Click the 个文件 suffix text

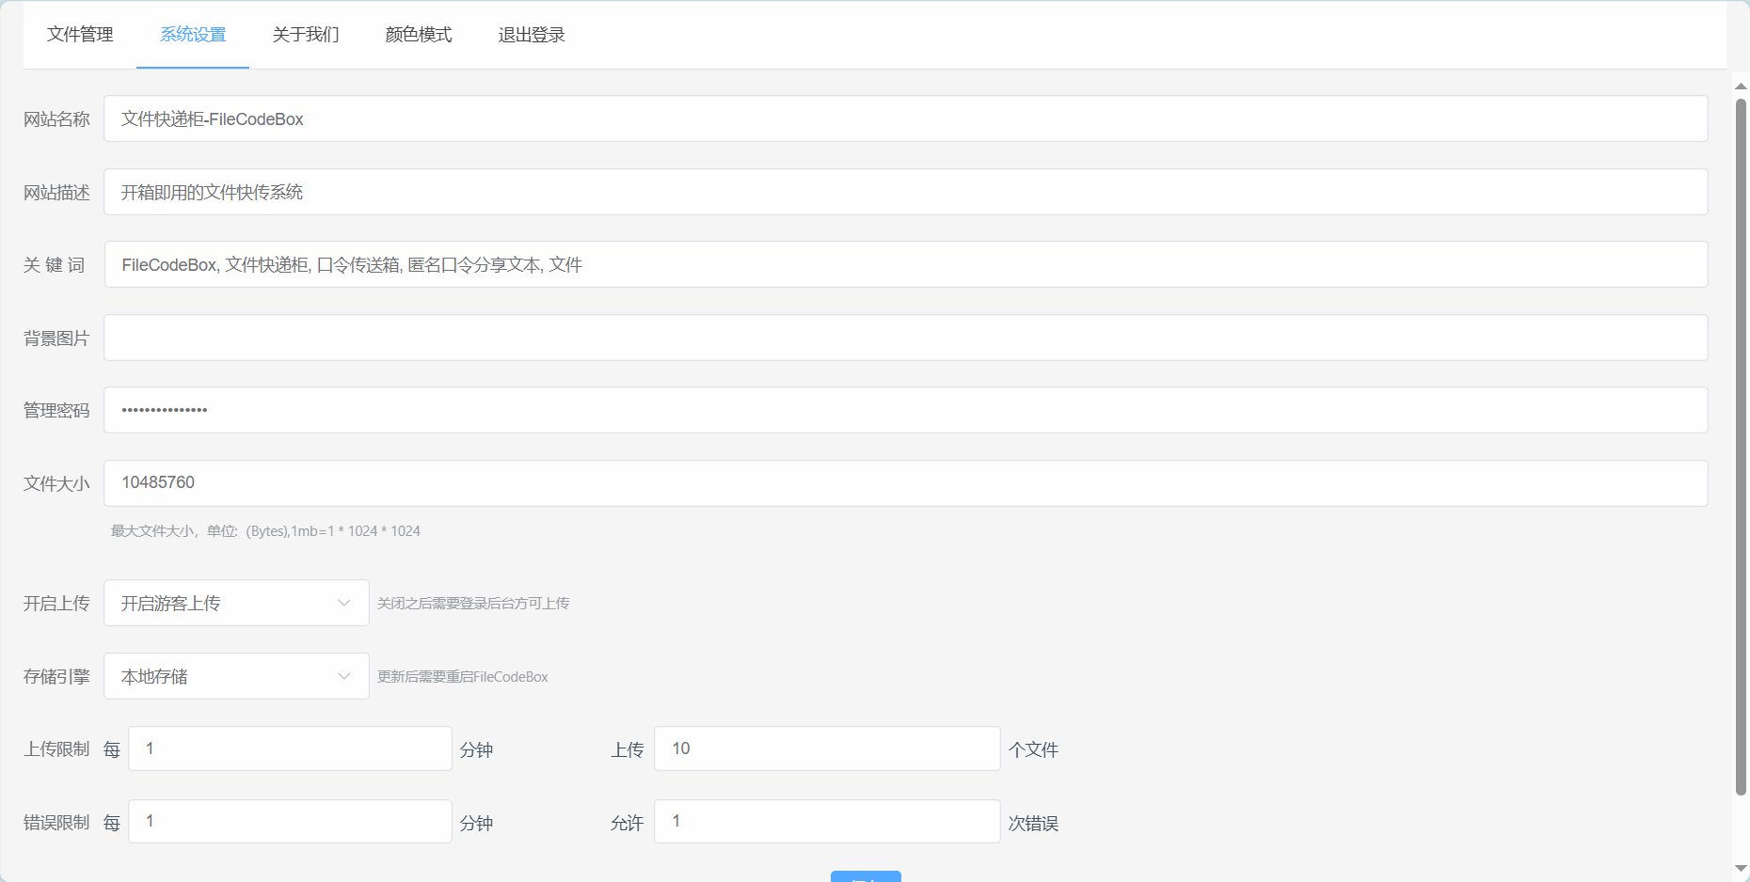(x=1033, y=750)
